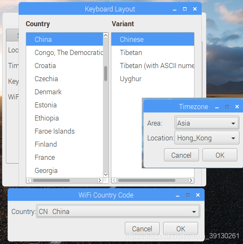Confirm Timezone dialog with OK
The image size is (243, 244).
[220, 155]
